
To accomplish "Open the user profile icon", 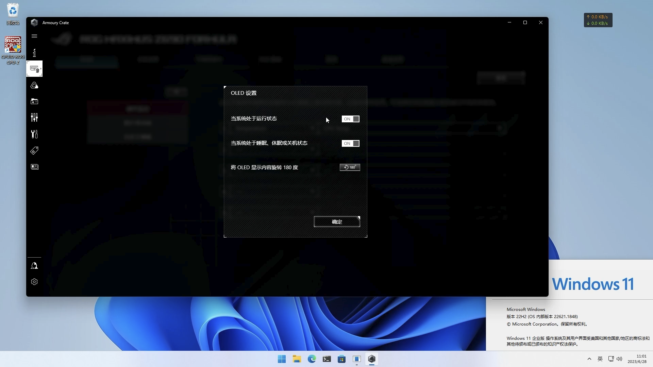I will tap(34, 265).
